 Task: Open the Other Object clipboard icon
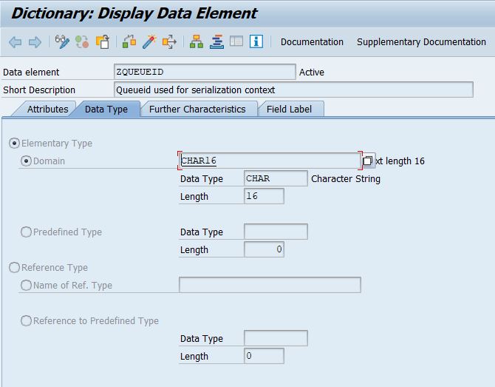click(x=102, y=41)
